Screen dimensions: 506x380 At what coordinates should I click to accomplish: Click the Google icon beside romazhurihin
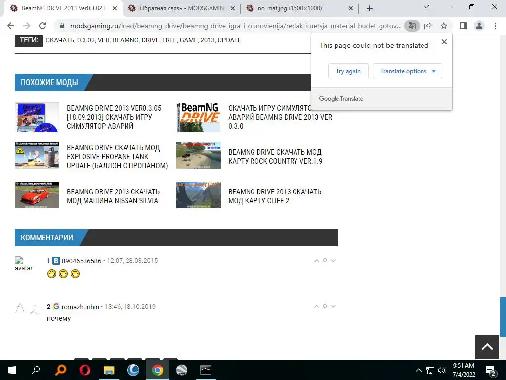click(56, 307)
